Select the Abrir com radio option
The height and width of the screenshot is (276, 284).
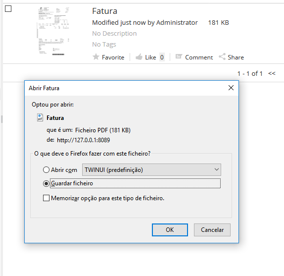[x=46, y=170]
